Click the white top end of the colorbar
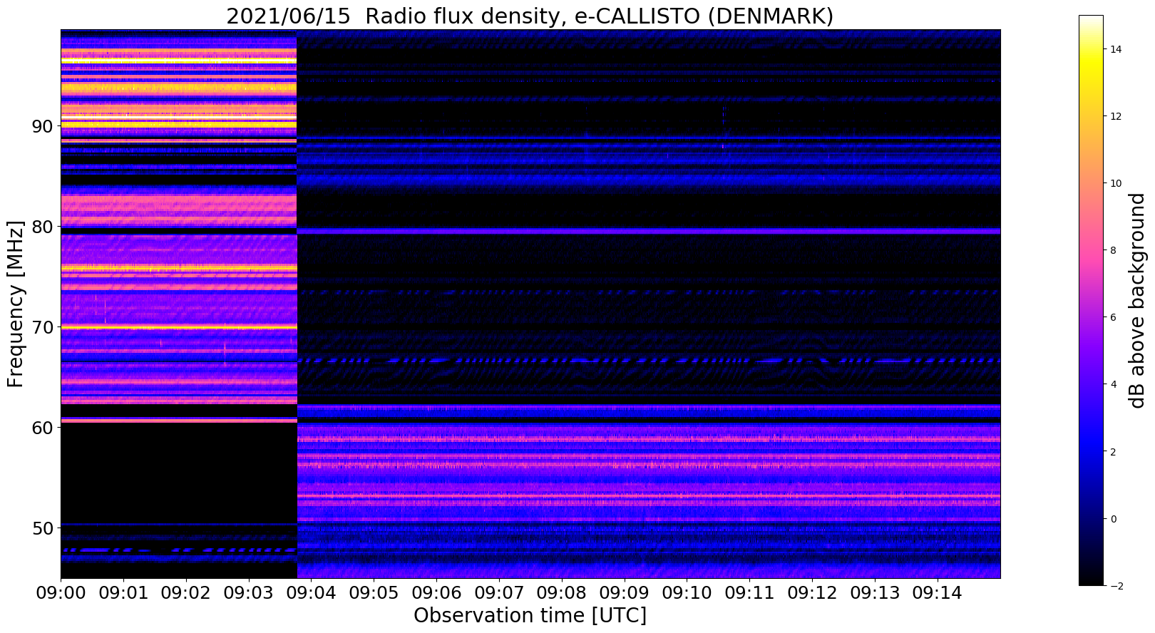 [1091, 19]
